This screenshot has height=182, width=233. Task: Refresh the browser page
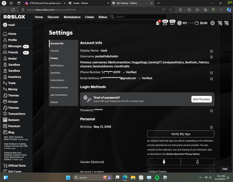coord(13,10)
